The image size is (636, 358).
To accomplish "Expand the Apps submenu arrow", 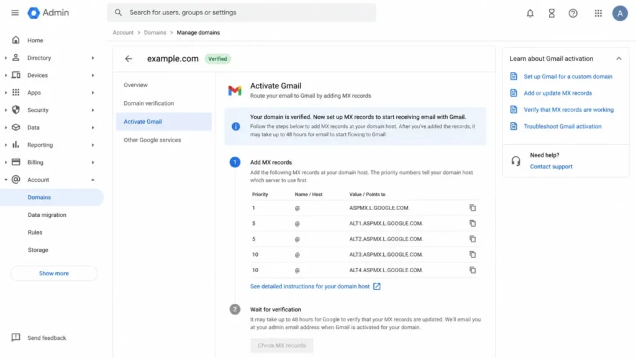I will tap(93, 93).
